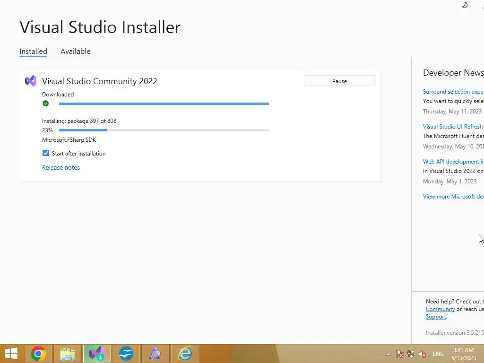
Task: Click the ENG language indicator
Action: point(438,354)
